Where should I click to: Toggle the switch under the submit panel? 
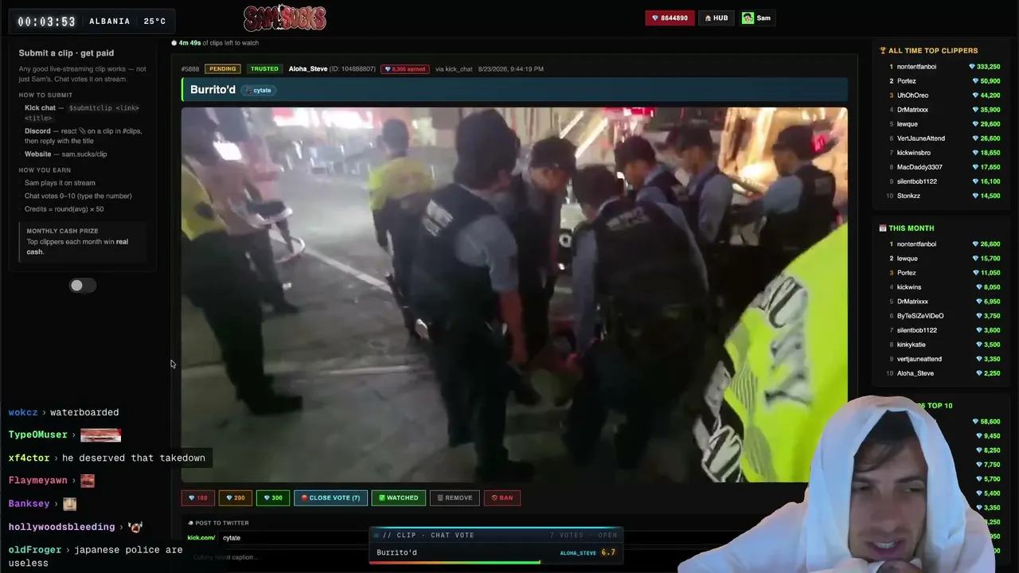tap(82, 286)
